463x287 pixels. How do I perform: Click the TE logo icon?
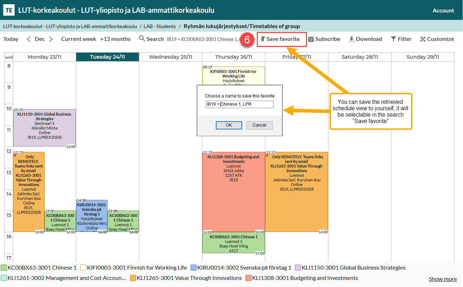click(9, 10)
